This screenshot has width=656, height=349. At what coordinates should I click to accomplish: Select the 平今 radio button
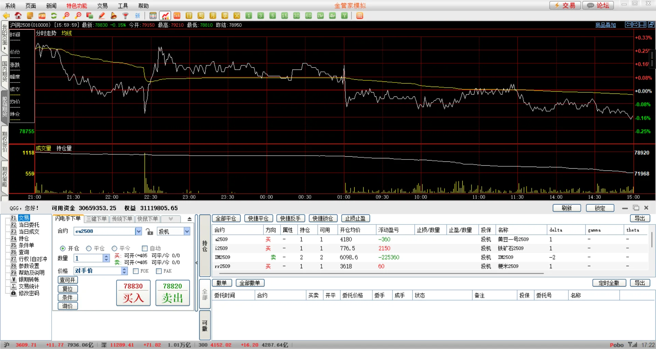tap(114, 248)
